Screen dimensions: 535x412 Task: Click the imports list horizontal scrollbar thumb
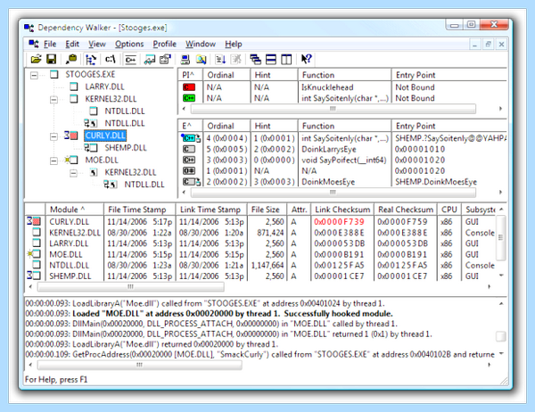click(333, 109)
